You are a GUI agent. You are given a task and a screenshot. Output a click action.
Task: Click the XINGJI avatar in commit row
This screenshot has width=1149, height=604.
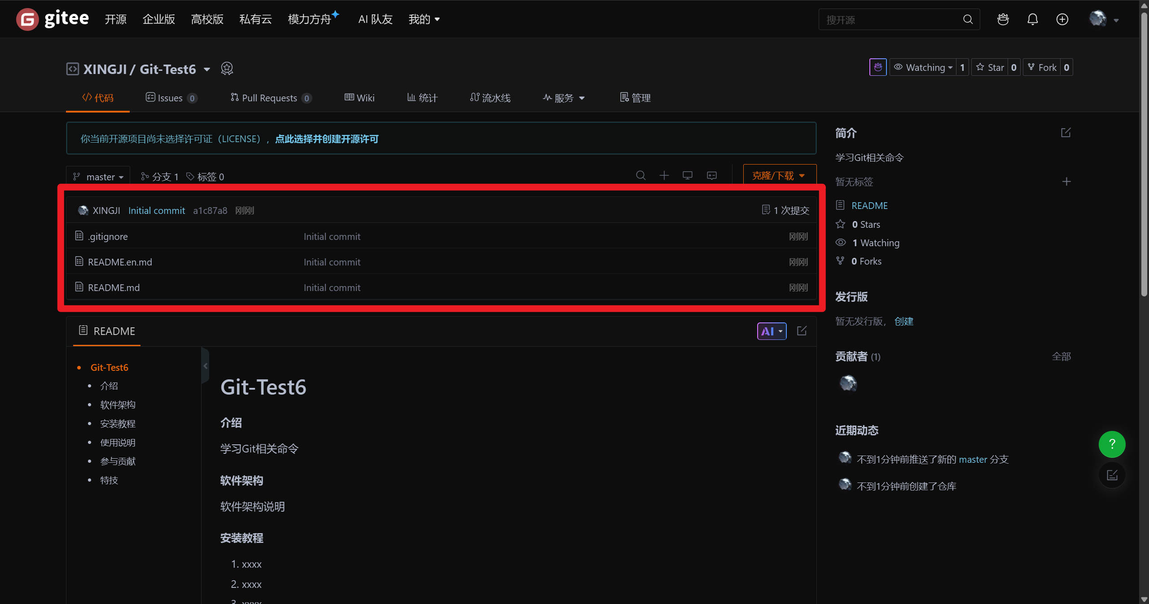point(83,210)
